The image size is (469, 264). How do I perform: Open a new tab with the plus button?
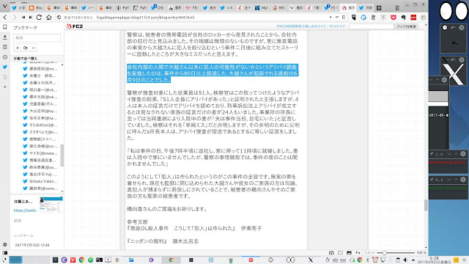coord(379,8)
